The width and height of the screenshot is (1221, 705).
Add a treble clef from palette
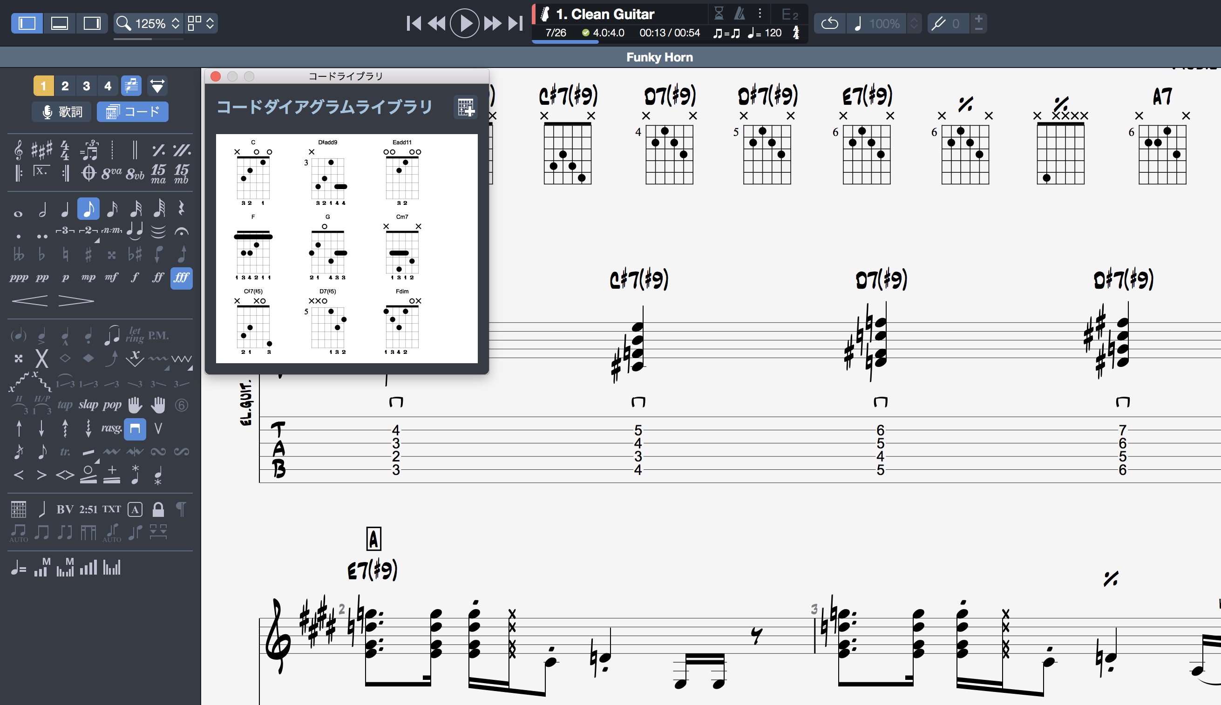click(x=18, y=150)
